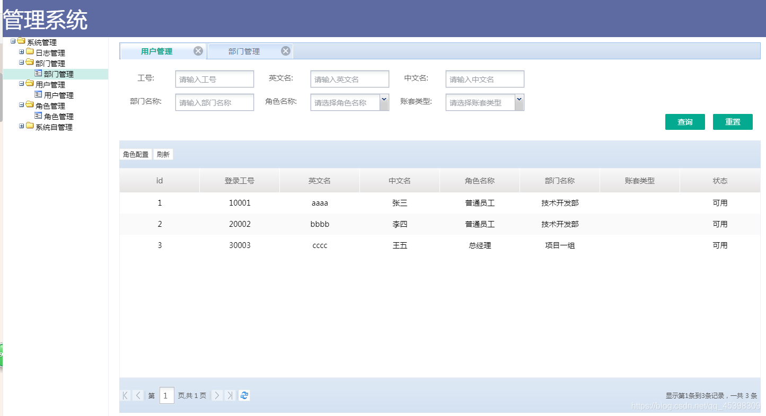Open 角色管理 leaf item in tree
Screen dimensions: 766x416
pyautogui.click(x=59, y=117)
